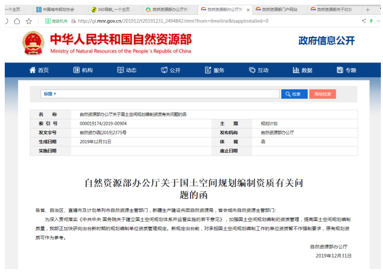
Task: Click the browser home icon
Action: (17, 21)
